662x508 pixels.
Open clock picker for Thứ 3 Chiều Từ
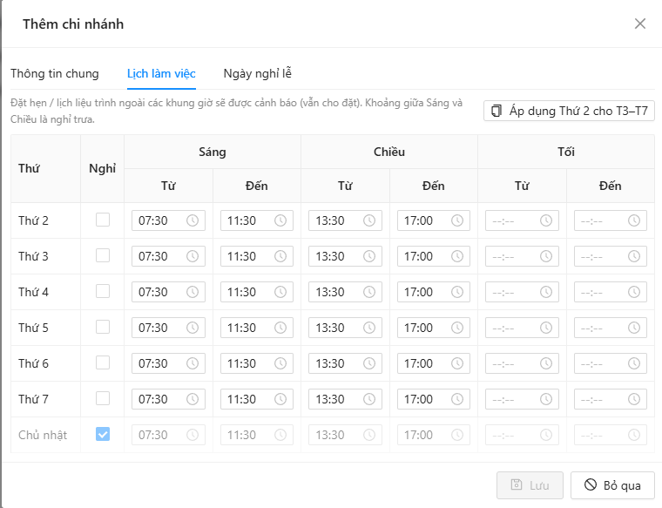tap(369, 256)
